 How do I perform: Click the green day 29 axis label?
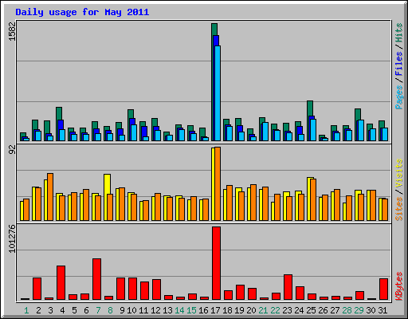[x=359, y=310]
